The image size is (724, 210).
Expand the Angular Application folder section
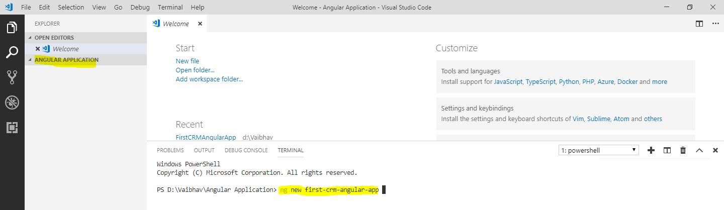(85, 60)
